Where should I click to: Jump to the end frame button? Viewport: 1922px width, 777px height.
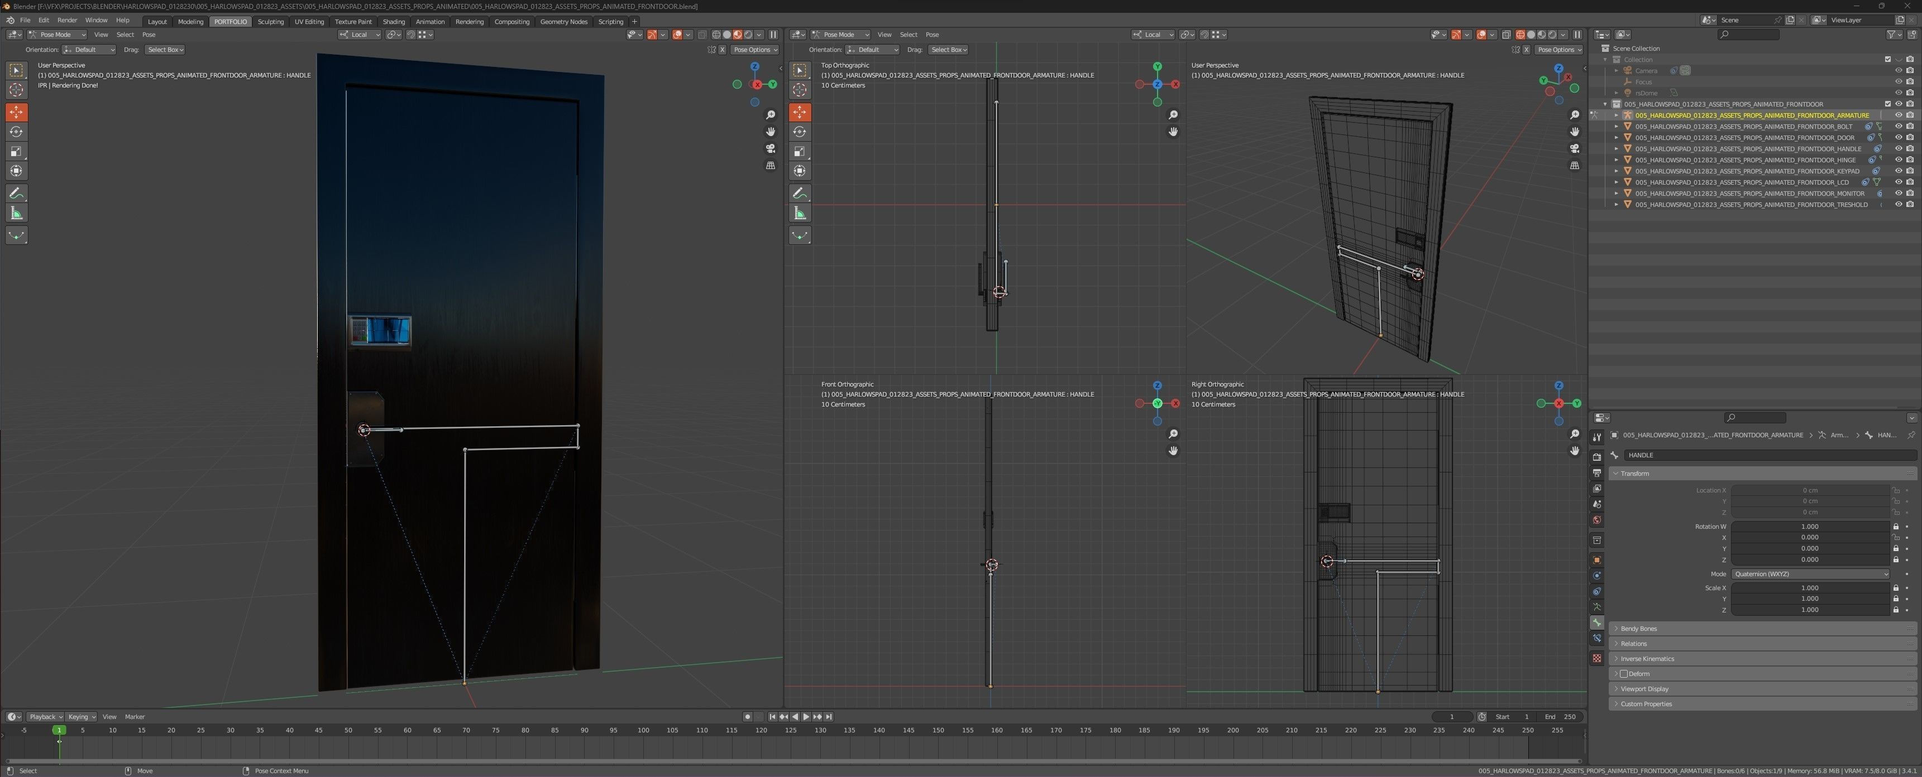[x=828, y=717]
